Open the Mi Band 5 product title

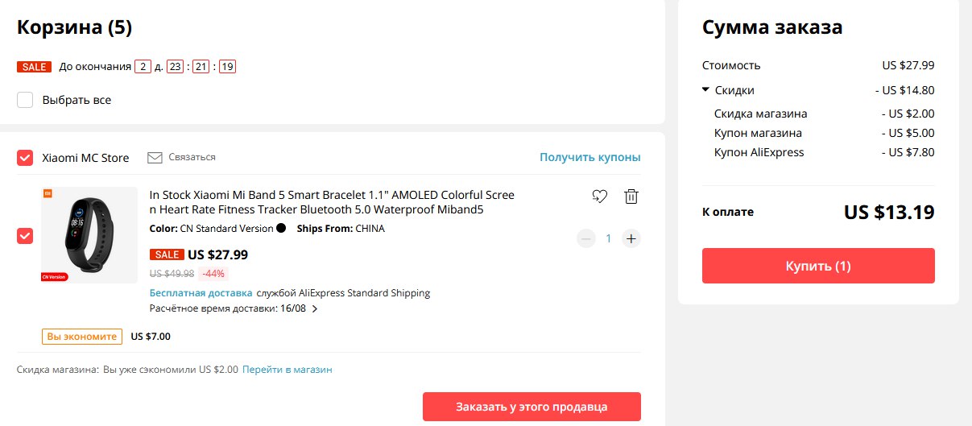(x=332, y=202)
